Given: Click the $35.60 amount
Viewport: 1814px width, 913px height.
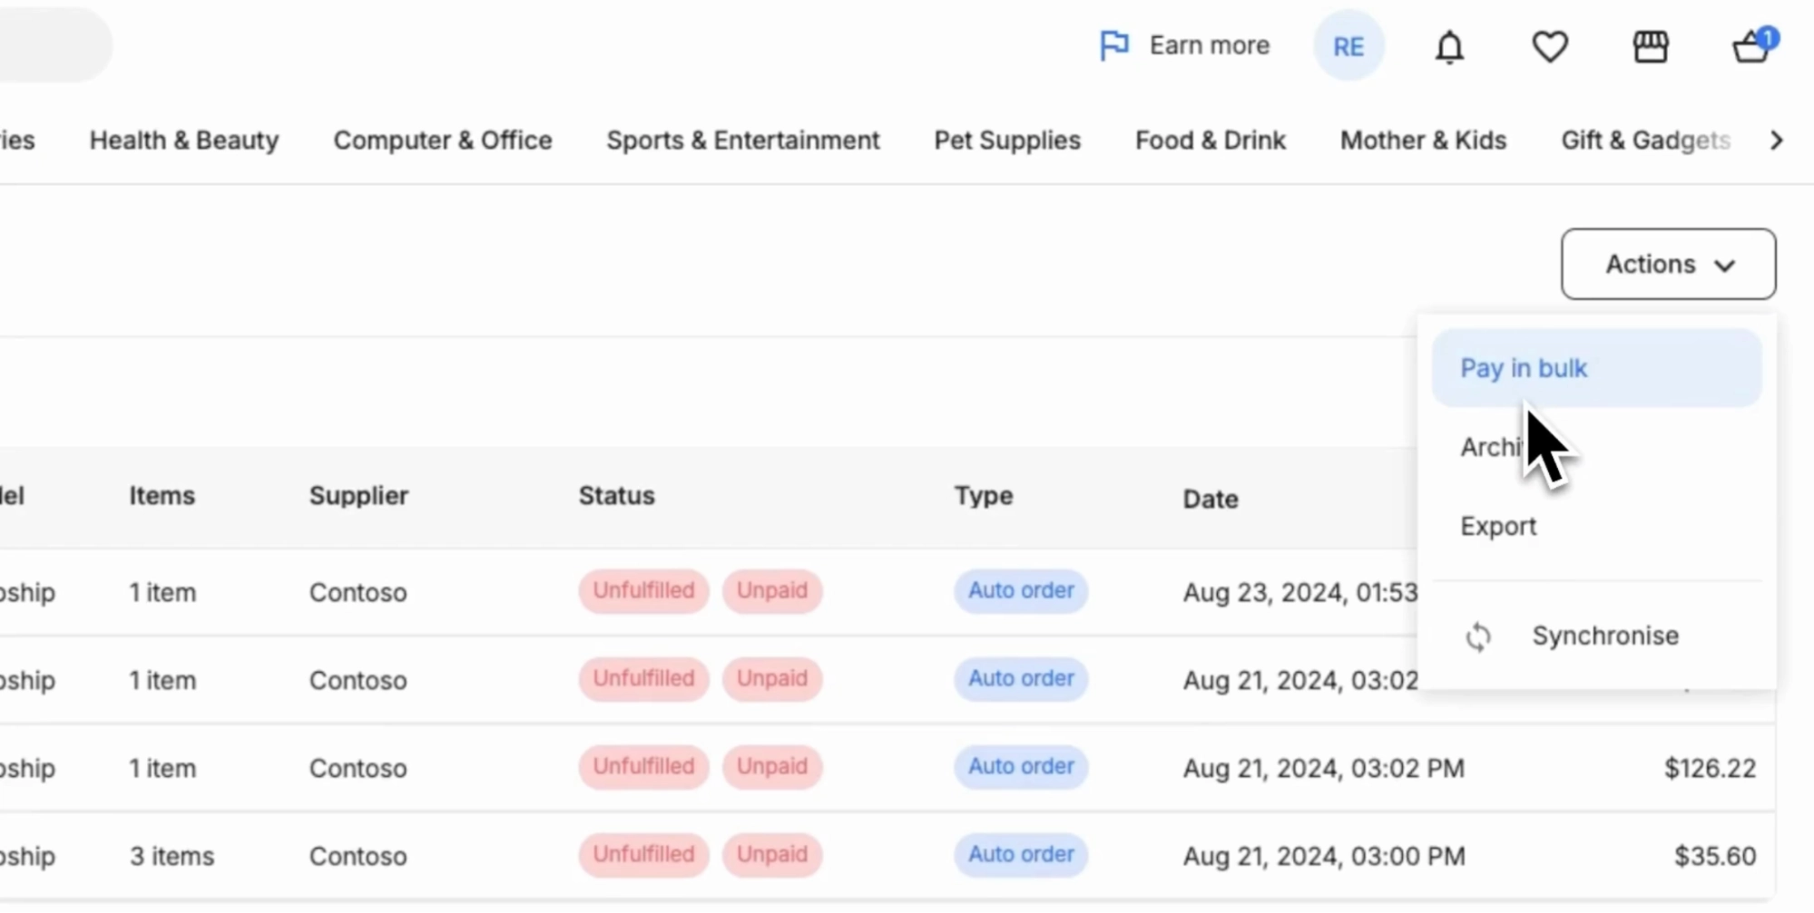Looking at the screenshot, I should [1715, 856].
